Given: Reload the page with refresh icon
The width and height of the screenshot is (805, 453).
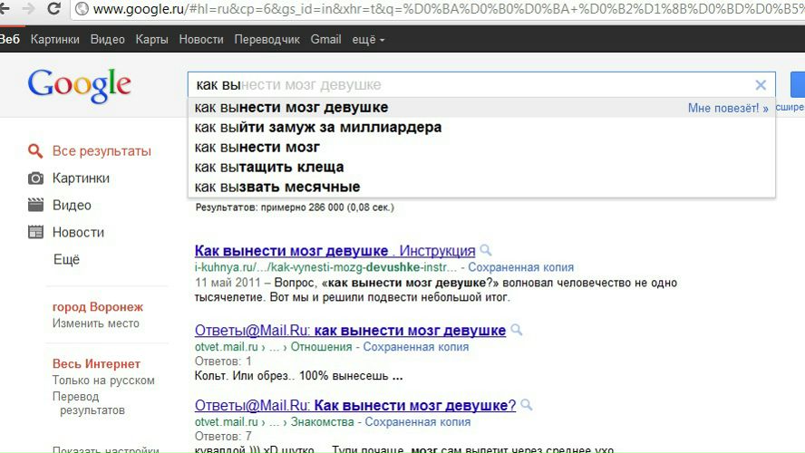Looking at the screenshot, I should point(54,9).
